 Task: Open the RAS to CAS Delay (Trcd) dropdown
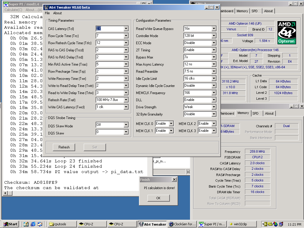click(126, 50)
